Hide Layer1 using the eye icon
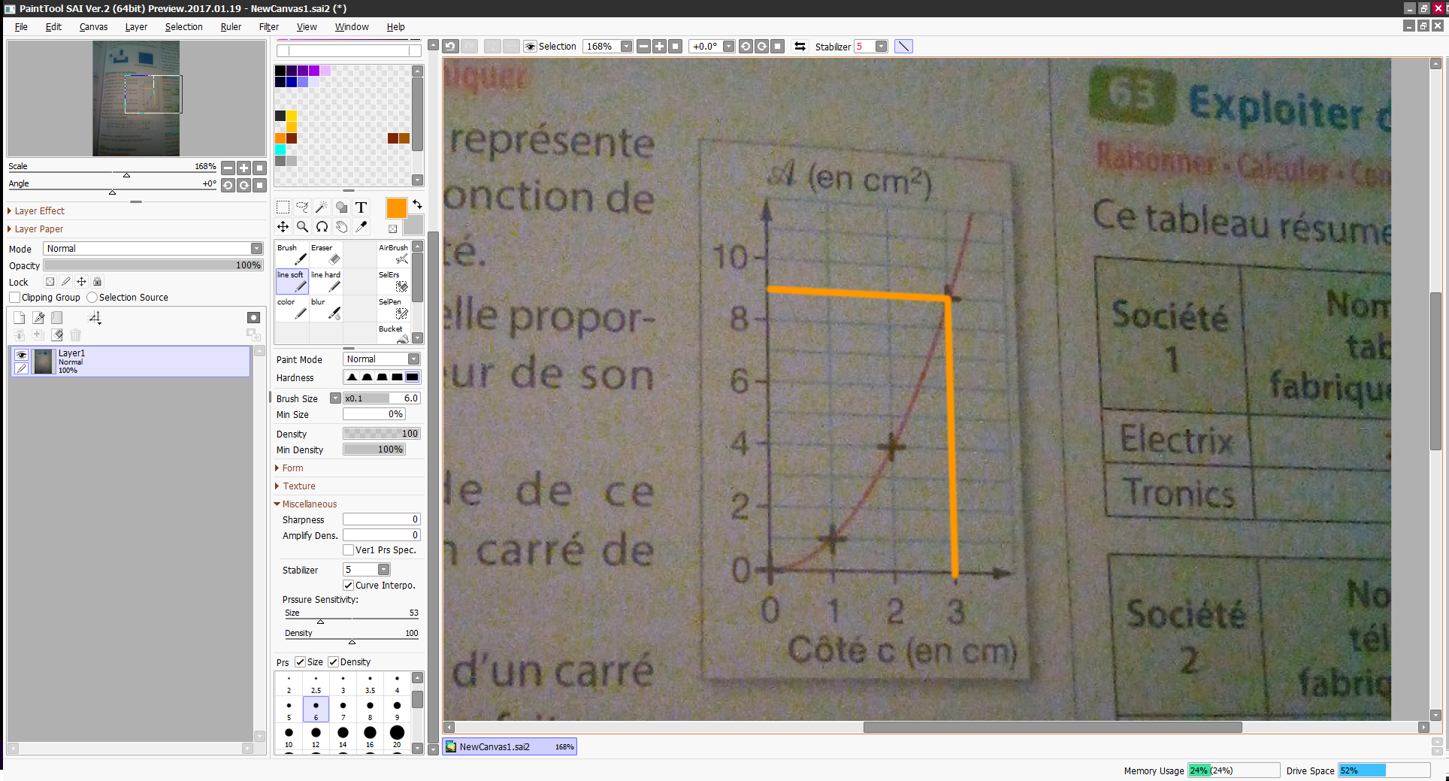1449x781 pixels. click(x=21, y=355)
